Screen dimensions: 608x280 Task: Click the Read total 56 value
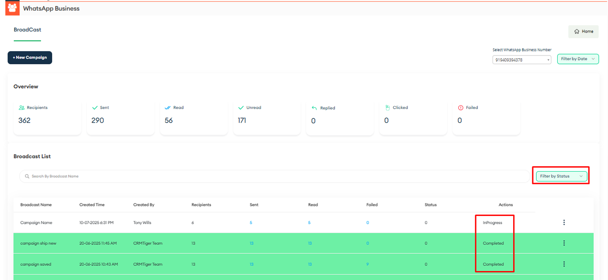(169, 120)
